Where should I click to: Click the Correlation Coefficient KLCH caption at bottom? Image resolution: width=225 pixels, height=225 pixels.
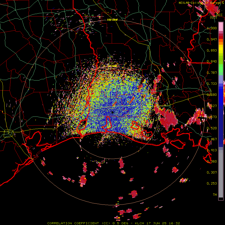(x=113, y=223)
